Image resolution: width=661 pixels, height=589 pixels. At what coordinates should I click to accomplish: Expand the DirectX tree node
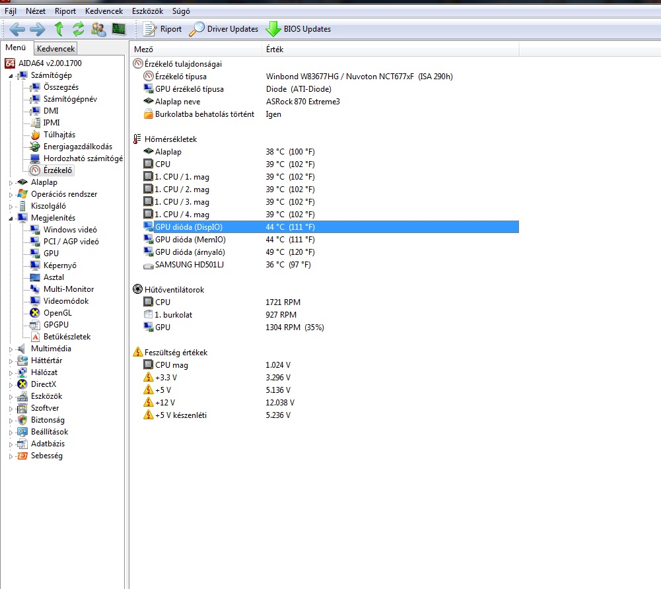click(x=11, y=384)
